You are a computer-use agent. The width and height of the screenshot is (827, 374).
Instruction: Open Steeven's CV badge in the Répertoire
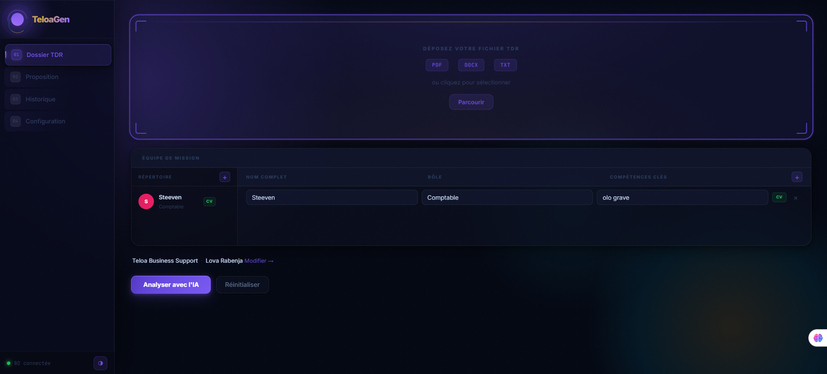[x=210, y=201]
